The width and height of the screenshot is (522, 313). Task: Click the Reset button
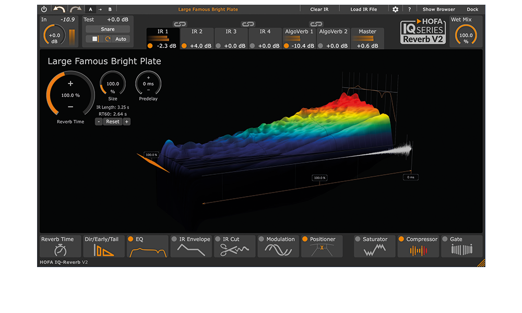click(113, 122)
